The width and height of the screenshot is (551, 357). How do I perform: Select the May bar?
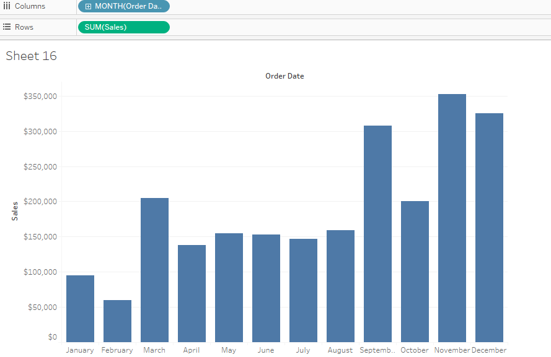coord(229,288)
